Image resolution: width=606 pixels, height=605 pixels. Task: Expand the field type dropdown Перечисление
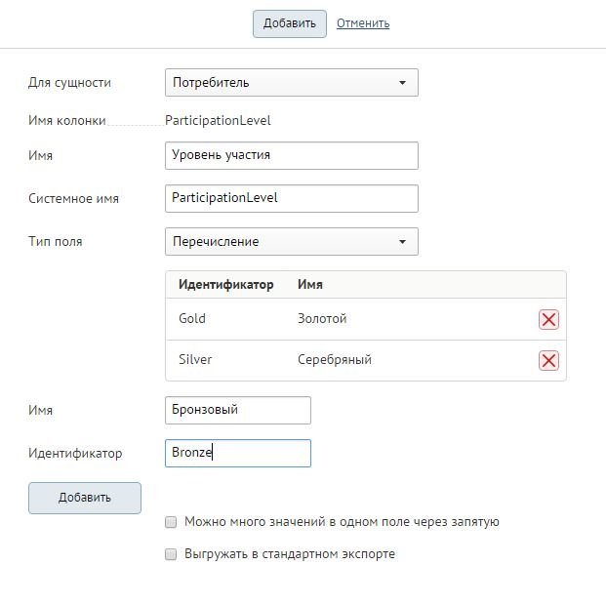click(x=292, y=241)
